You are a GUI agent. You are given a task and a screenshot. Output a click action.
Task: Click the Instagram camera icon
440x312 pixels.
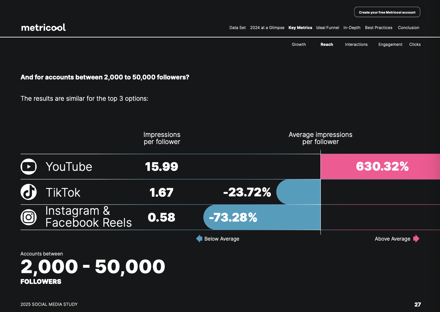click(29, 217)
